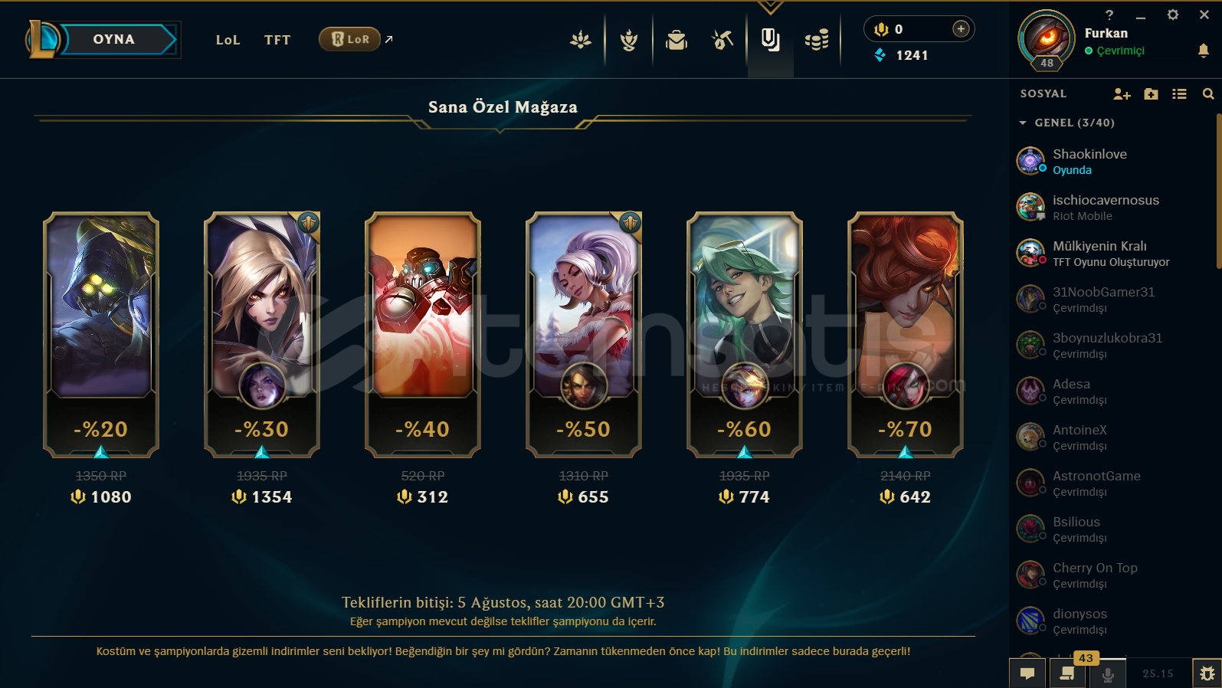Open the Store coins icon
Screen dimensions: 1222x688
(817, 40)
